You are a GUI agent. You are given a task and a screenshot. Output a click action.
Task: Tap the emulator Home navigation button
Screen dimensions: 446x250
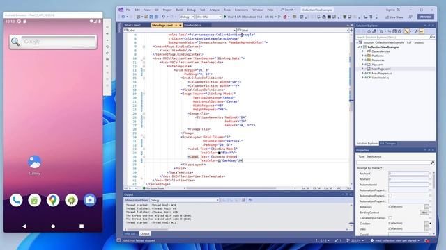pos(53,226)
